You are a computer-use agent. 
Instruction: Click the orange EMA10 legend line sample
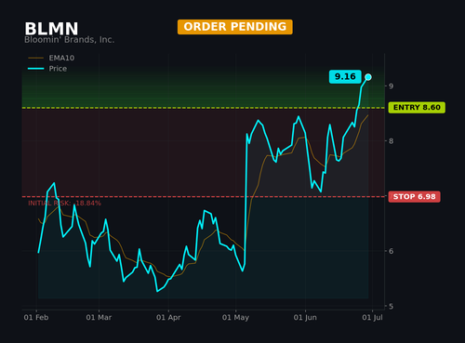coord(35,58)
